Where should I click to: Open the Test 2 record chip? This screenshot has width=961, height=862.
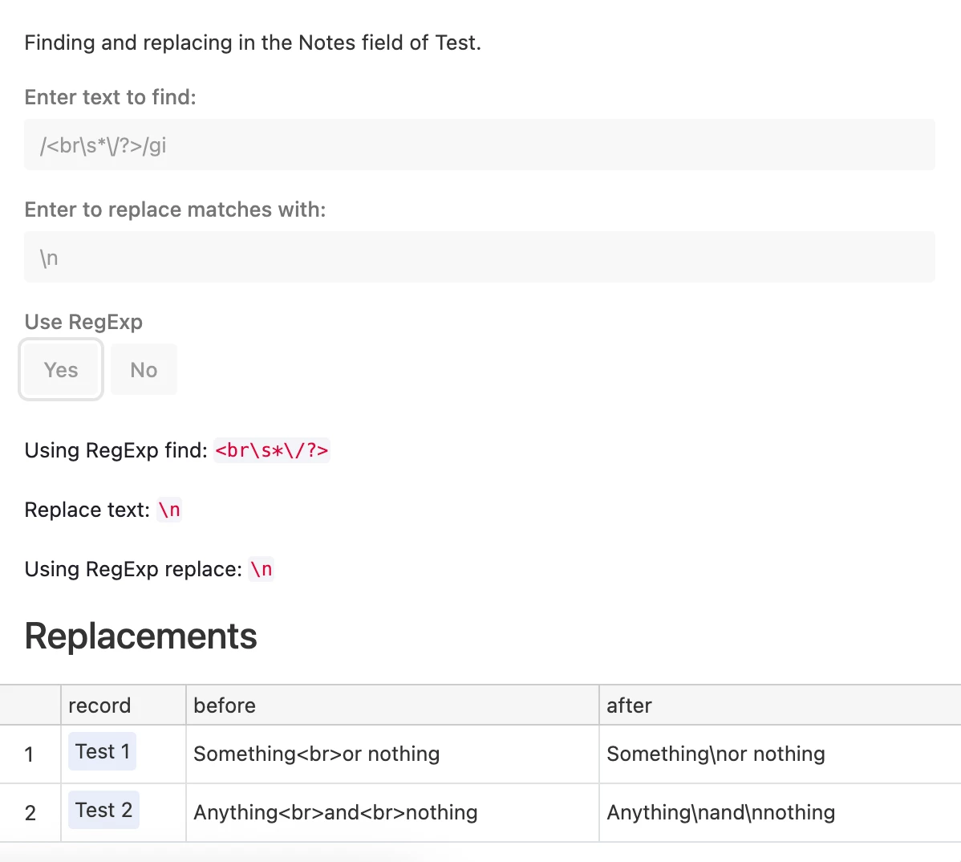103,810
